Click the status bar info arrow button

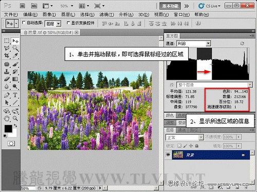(x=100, y=188)
